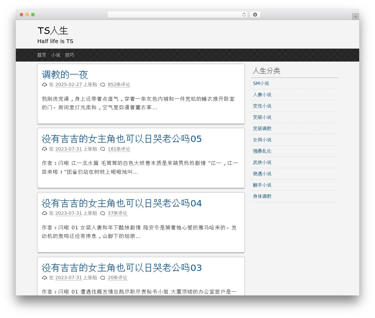Viewport: 375px width, 318px height.
Task: Select the SM小说 category
Action: pyautogui.click(x=261, y=83)
